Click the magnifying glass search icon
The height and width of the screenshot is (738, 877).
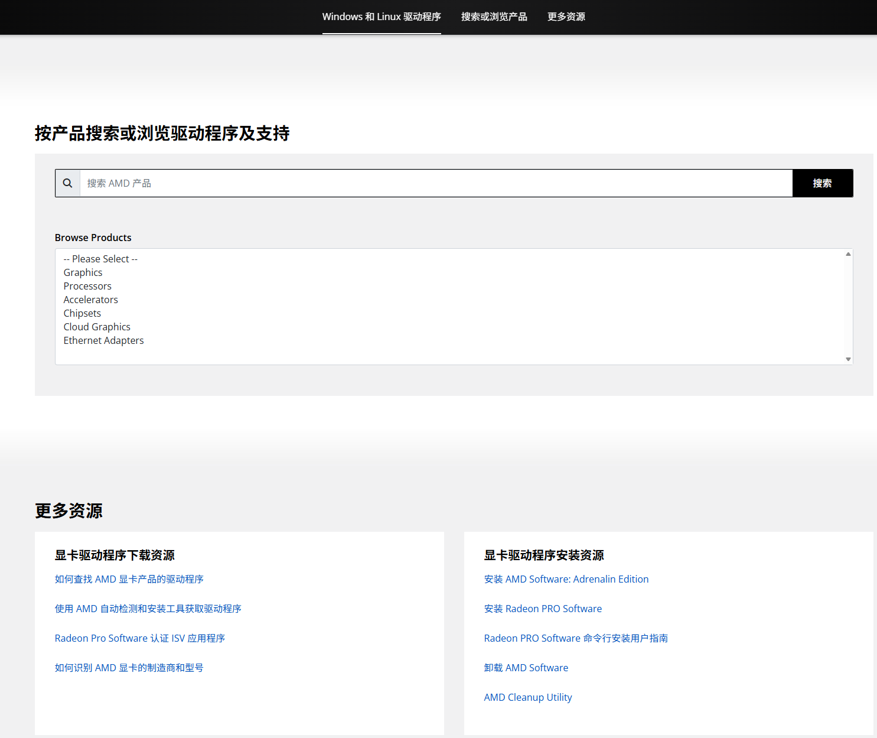pos(68,183)
